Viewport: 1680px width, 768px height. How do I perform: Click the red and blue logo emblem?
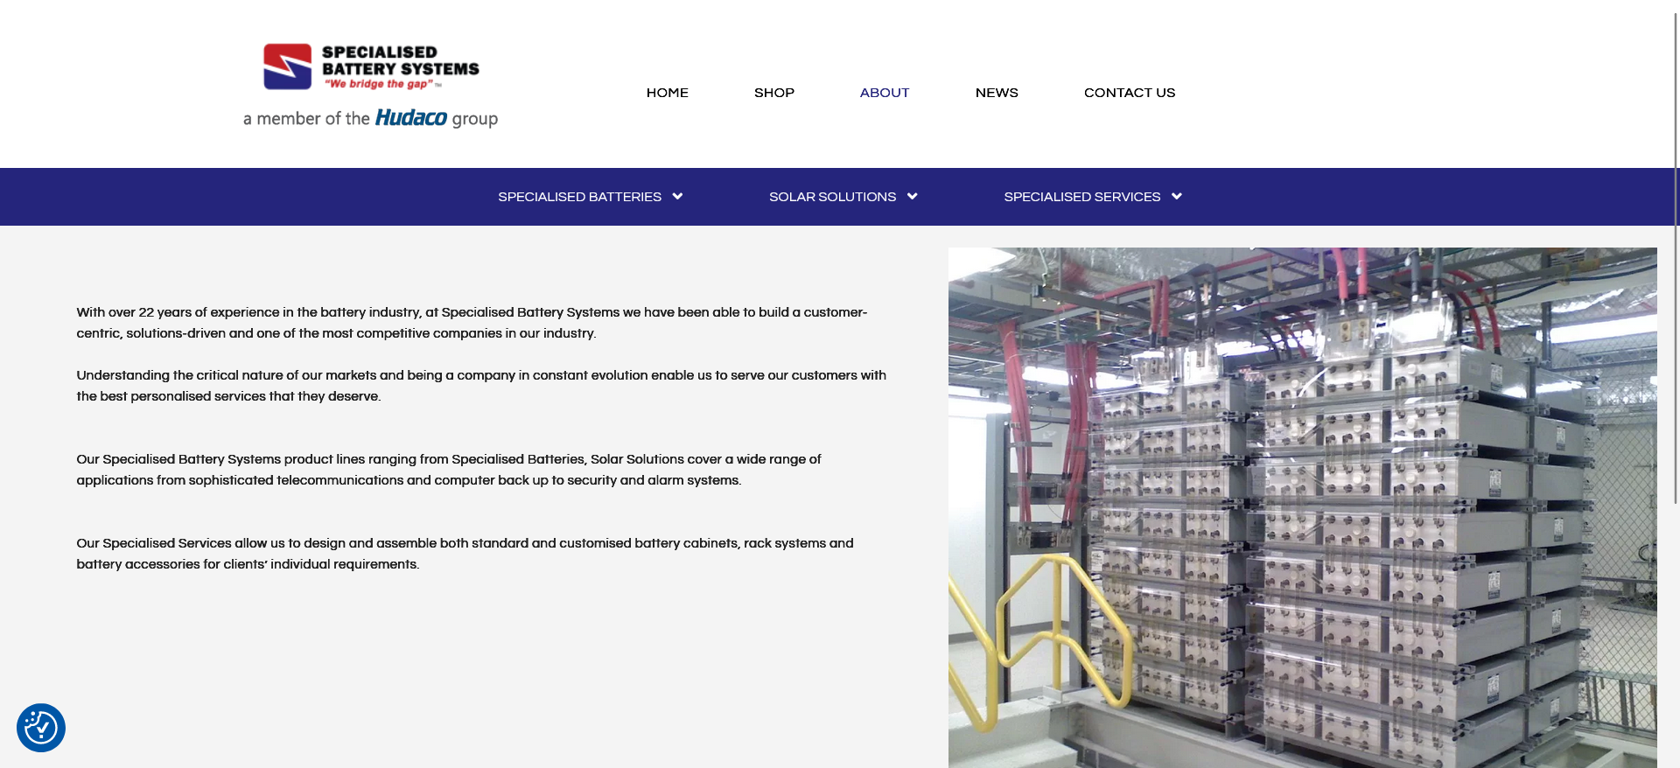tap(287, 66)
